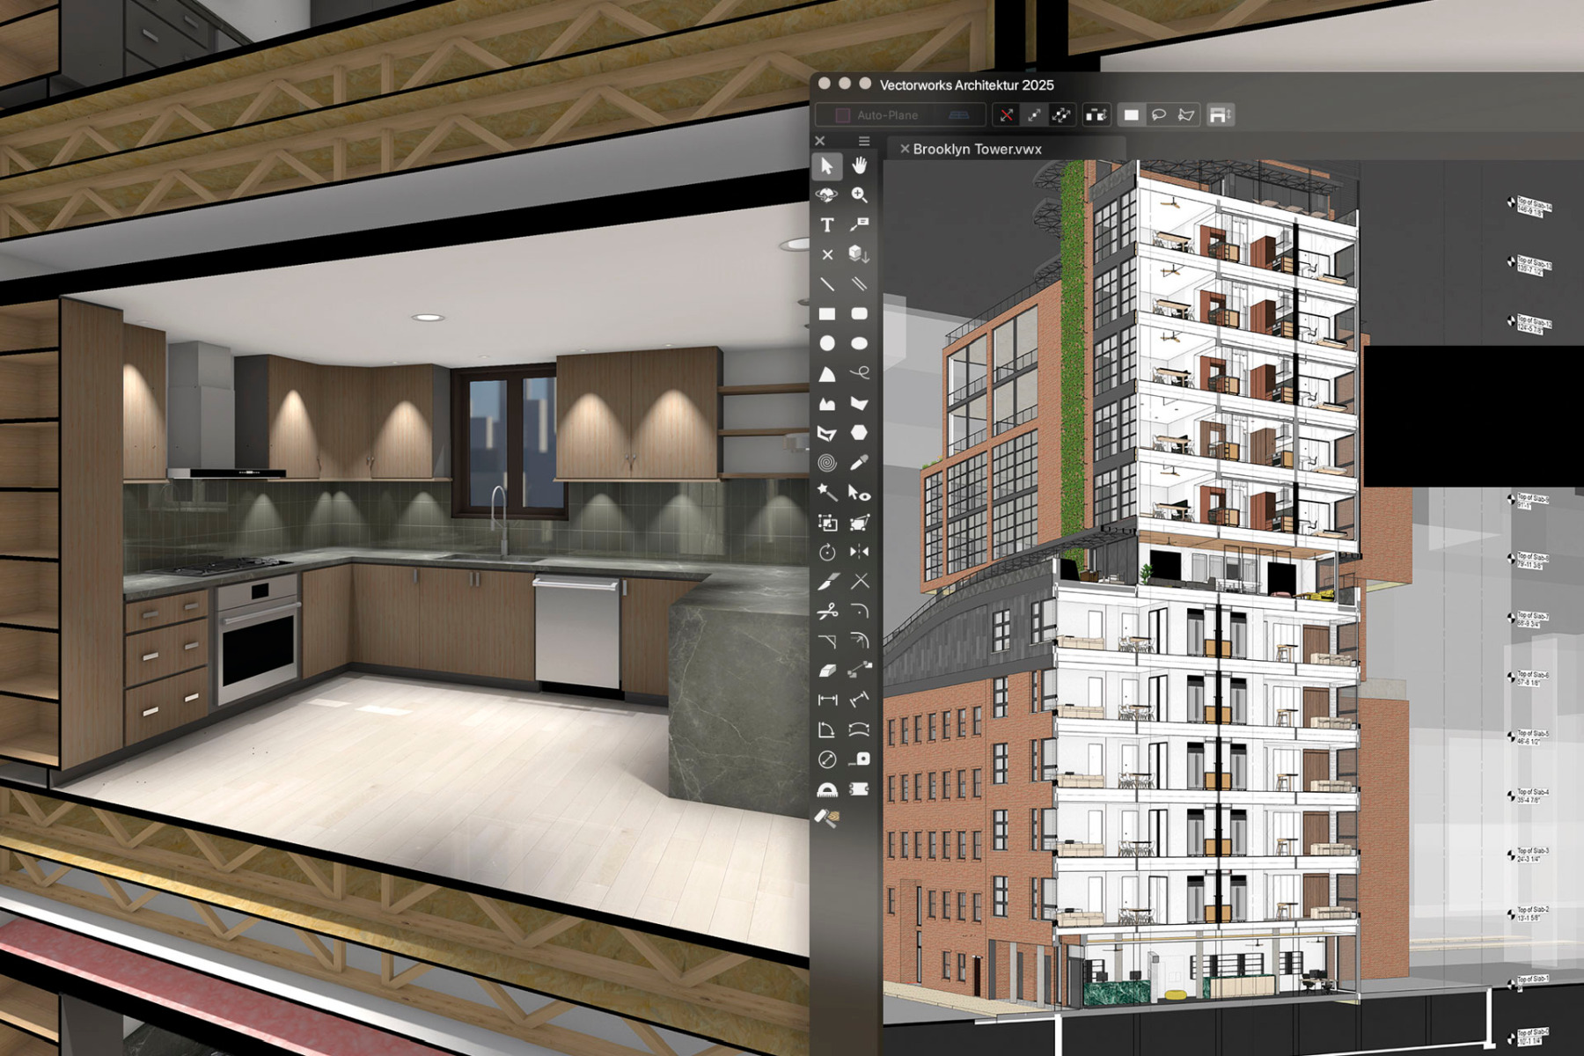
Task: Choose the Text tool
Action: pyautogui.click(x=827, y=225)
